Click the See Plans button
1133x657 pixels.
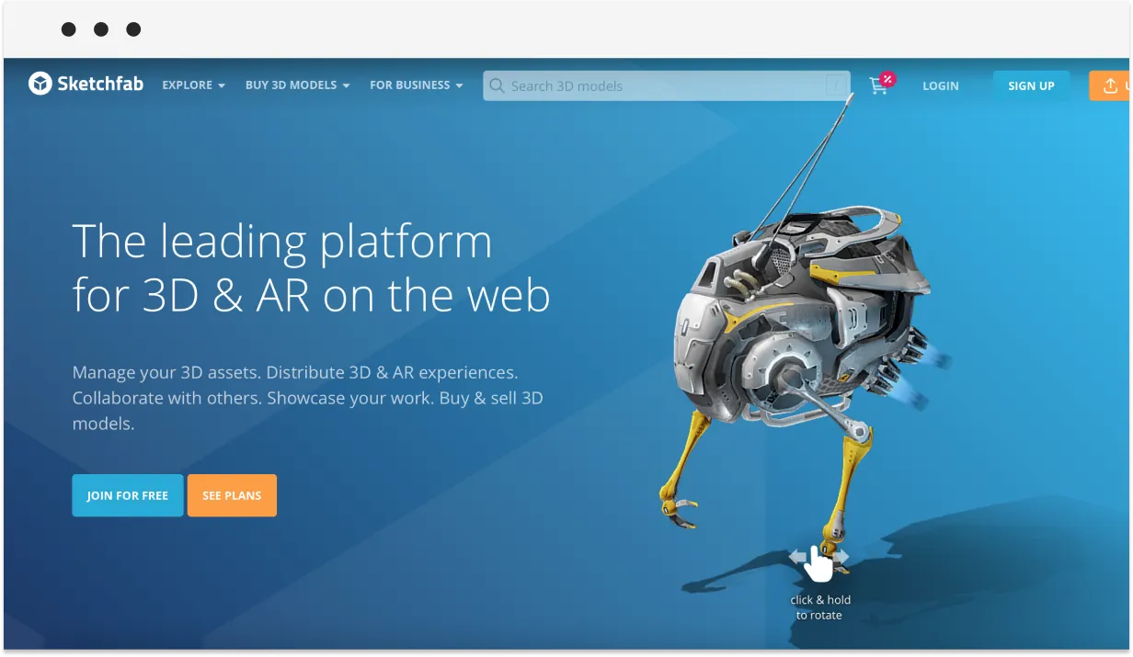[232, 495]
